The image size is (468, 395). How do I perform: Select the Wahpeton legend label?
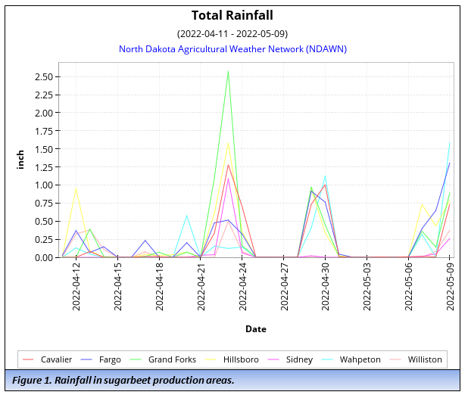[360, 359]
